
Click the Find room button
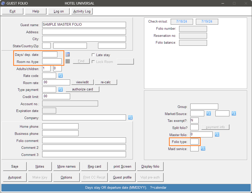[81, 61]
